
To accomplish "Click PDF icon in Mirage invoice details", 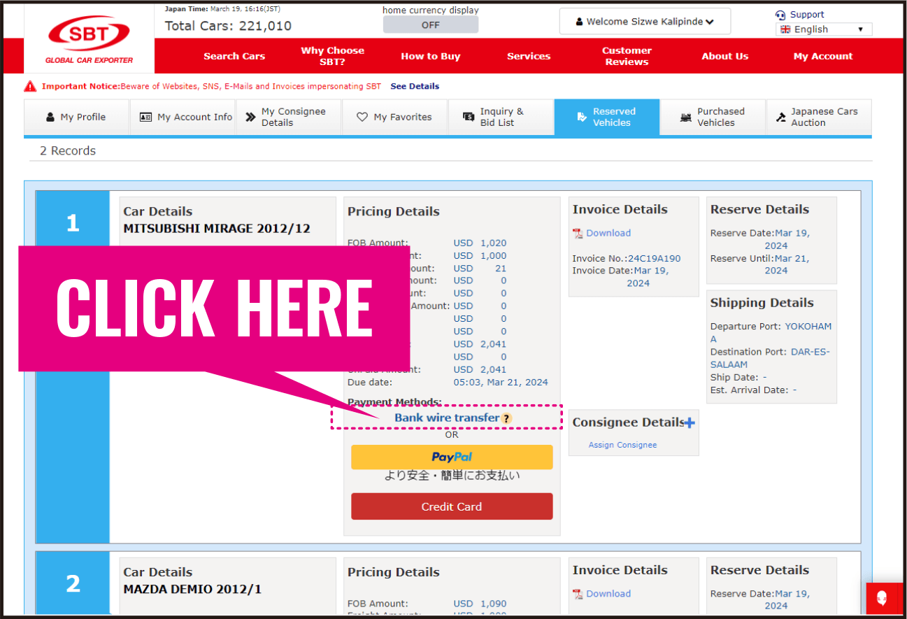I will click(x=578, y=234).
